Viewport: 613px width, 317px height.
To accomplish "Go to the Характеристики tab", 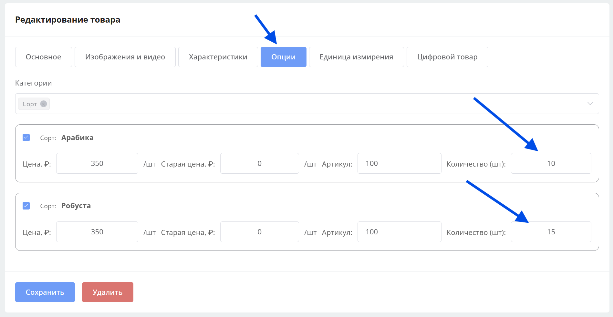I will (x=218, y=57).
